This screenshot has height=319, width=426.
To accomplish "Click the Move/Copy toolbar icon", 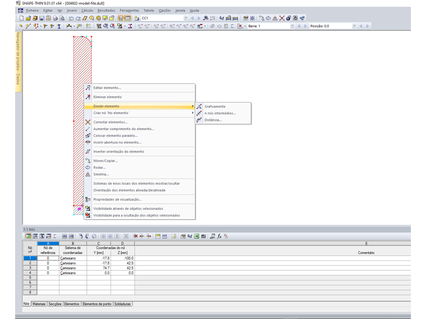I will [x=261, y=18].
